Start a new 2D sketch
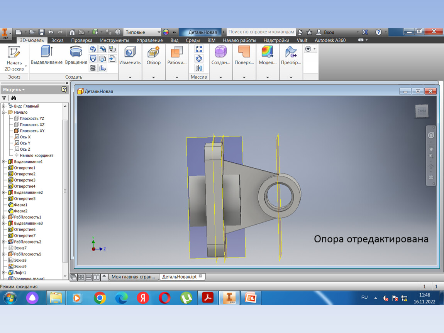Viewport: 444px width, 333px height. coord(14,58)
